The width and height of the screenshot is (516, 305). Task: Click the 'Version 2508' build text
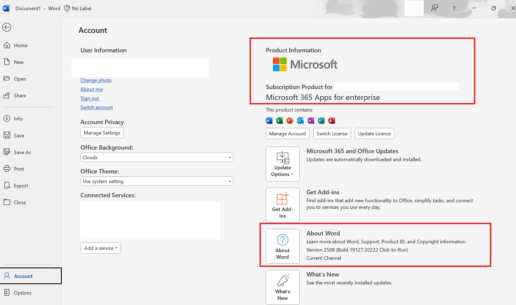point(357,250)
